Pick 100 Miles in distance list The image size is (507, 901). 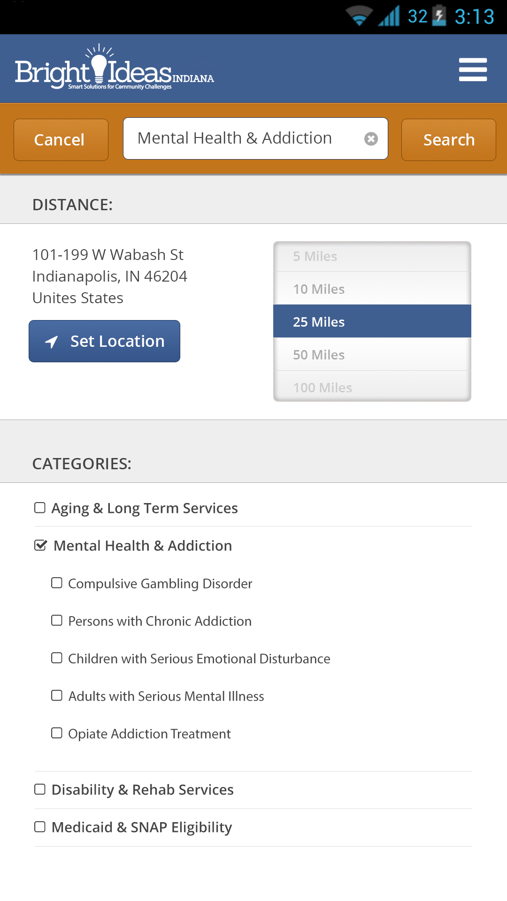(372, 386)
